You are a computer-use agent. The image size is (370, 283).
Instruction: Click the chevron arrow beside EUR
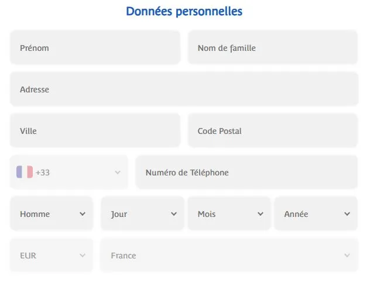(x=83, y=256)
